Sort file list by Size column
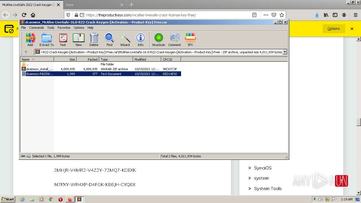 tap(65, 59)
